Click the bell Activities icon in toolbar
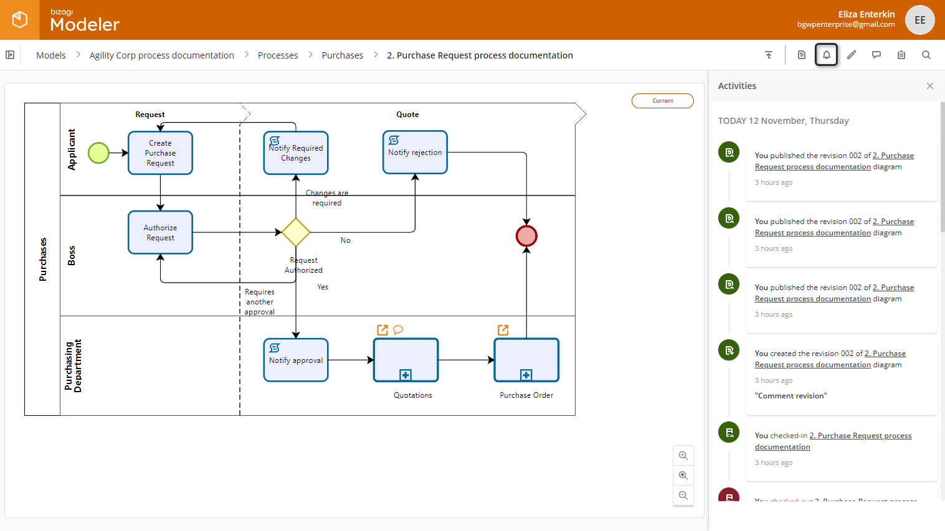Screen dimensions: 945x531 tap(826, 55)
